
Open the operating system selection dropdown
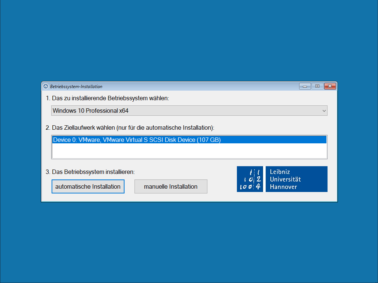point(189,111)
